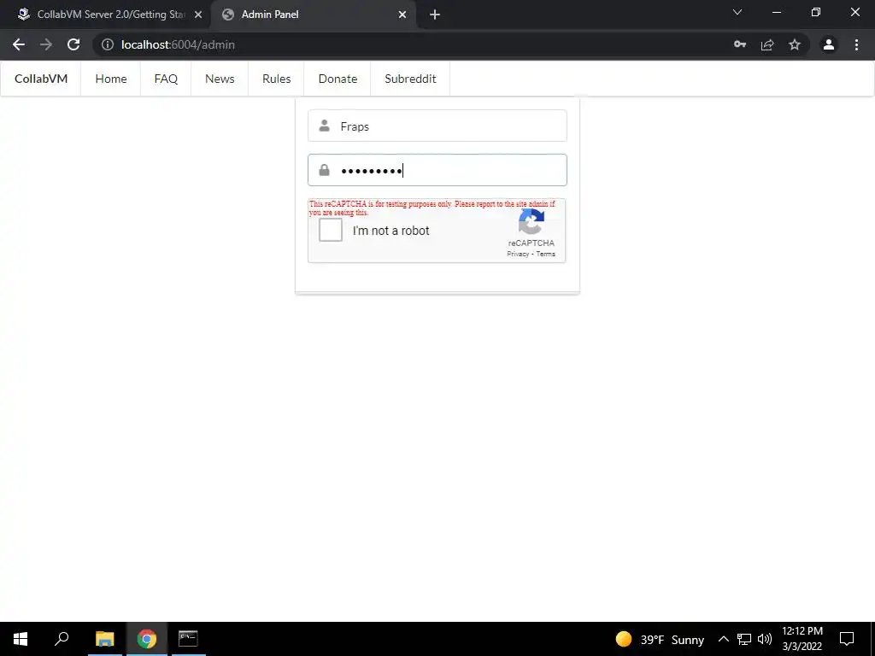
Task: Click the CollabVM brand link
Action: 41,79
